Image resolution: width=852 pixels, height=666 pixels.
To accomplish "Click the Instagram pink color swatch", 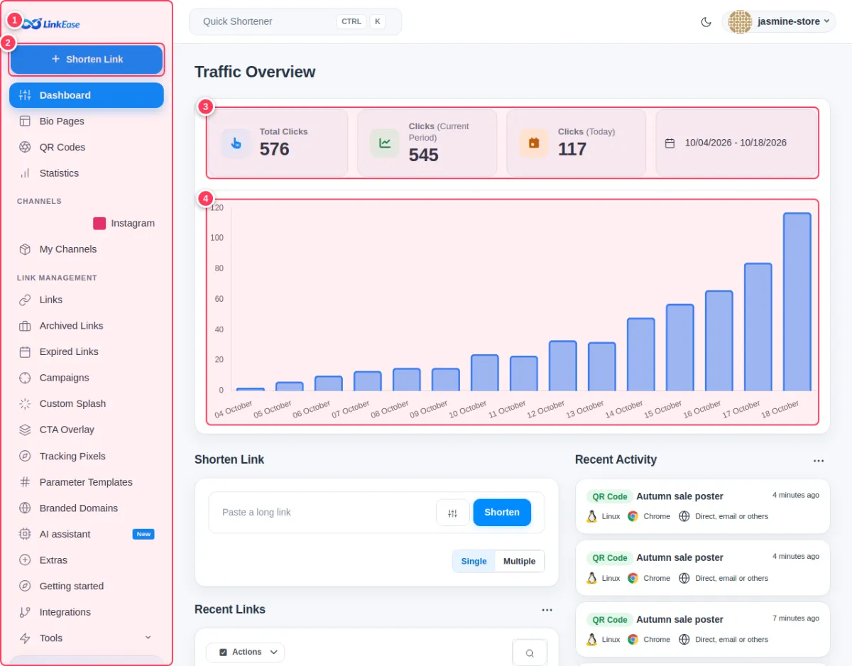I will tap(99, 223).
